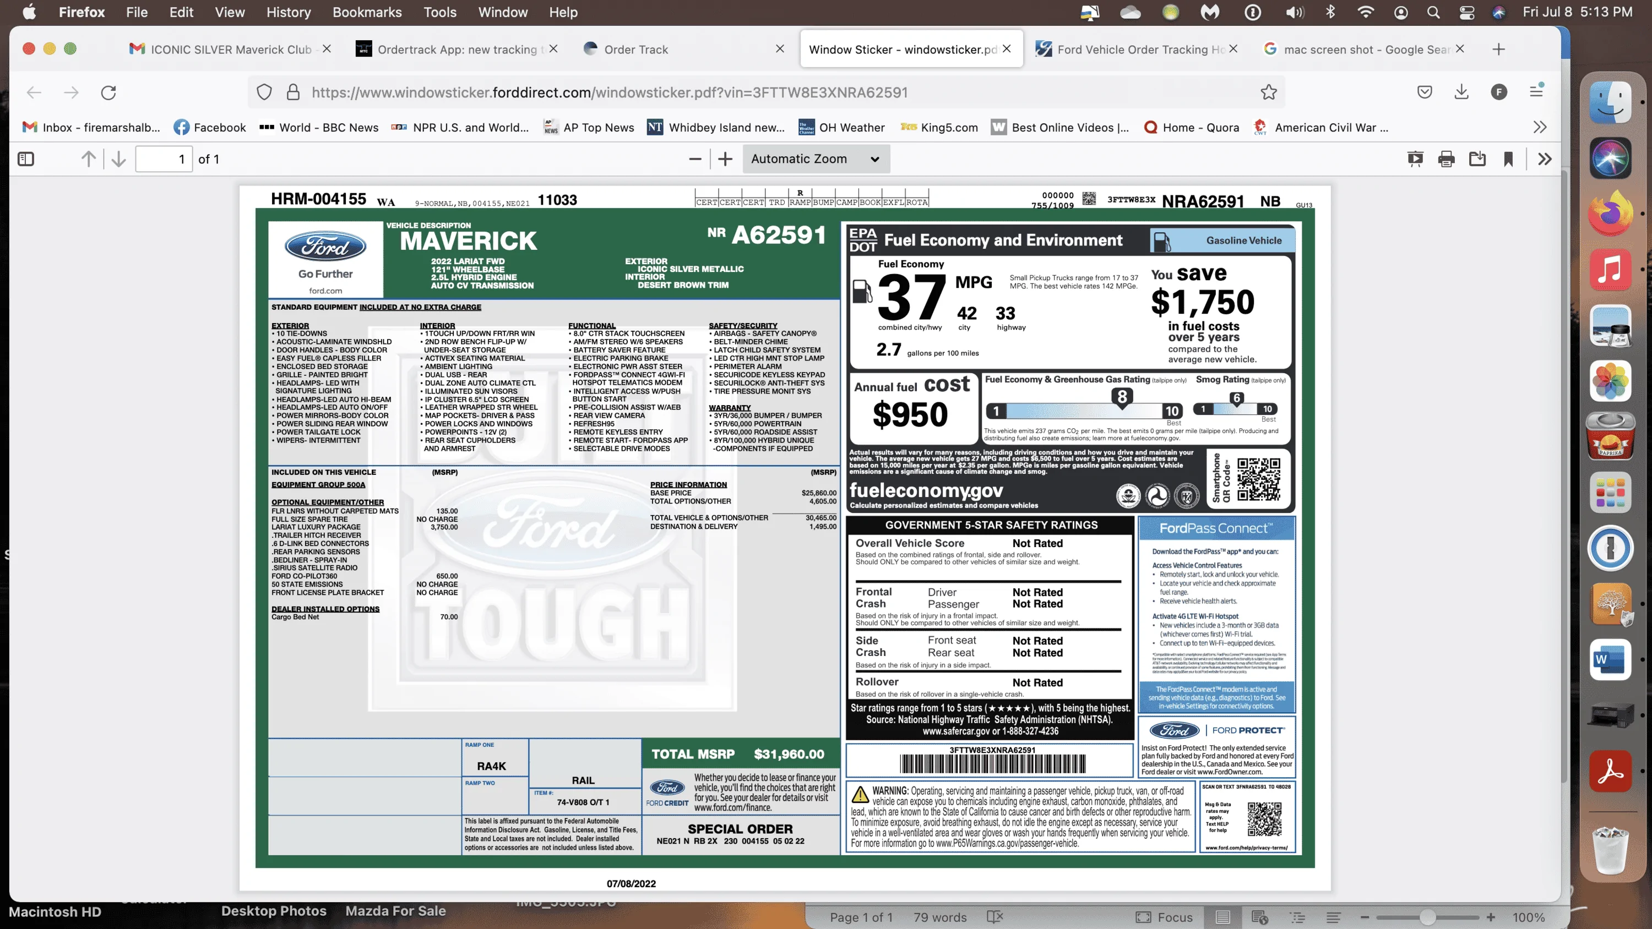
Task: Go forward with the browser forward arrow
Action: coord(71,92)
